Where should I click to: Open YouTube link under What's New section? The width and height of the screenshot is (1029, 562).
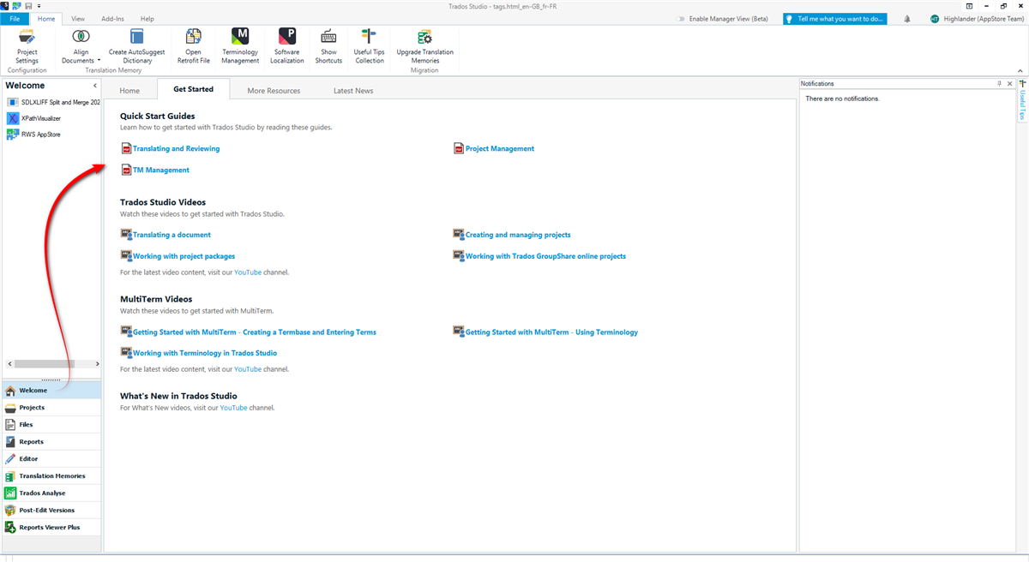pyautogui.click(x=233, y=408)
